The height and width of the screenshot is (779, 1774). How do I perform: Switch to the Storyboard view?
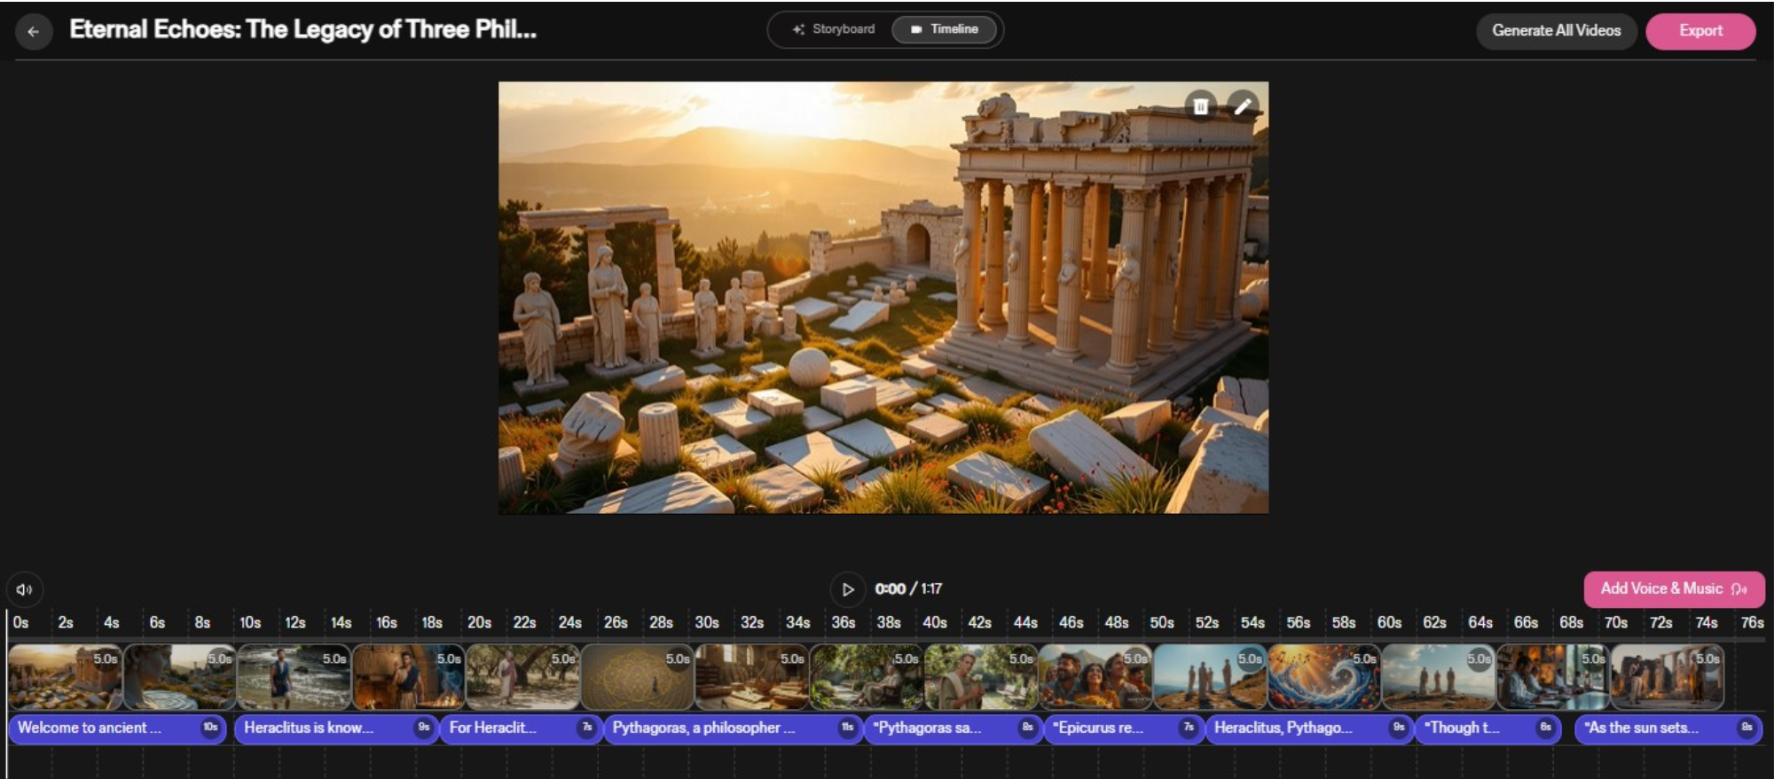pos(834,29)
